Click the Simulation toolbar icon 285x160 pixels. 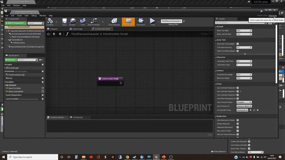pyautogui.click(x=141, y=22)
